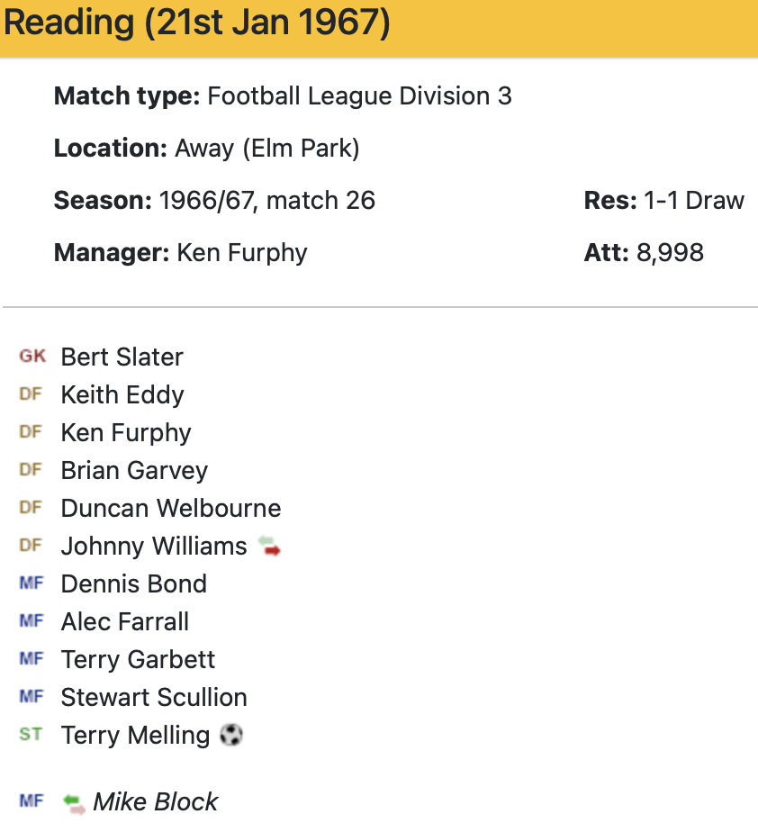
Task: Click the season 1966/67 match 26 text
Action: pos(266,200)
